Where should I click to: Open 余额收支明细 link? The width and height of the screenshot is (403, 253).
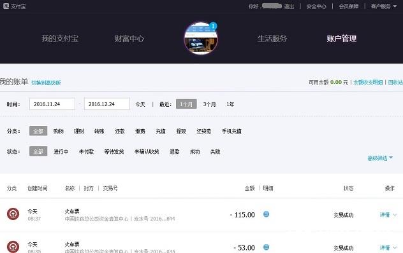click(x=368, y=82)
